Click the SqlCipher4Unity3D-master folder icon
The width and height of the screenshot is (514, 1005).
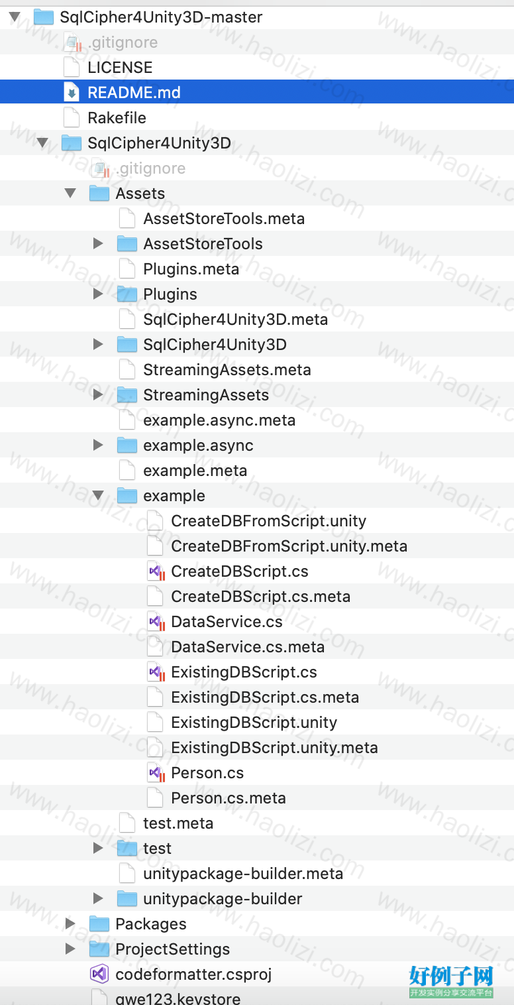click(x=44, y=17)
